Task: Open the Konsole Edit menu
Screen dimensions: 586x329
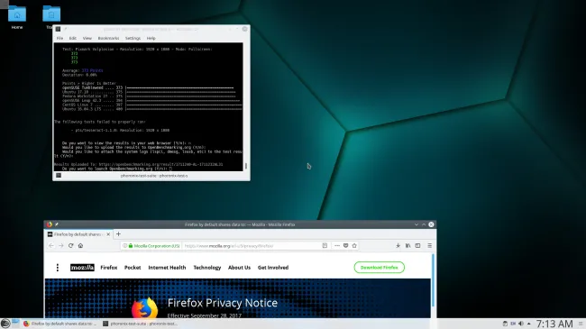Action: point(72,38)
